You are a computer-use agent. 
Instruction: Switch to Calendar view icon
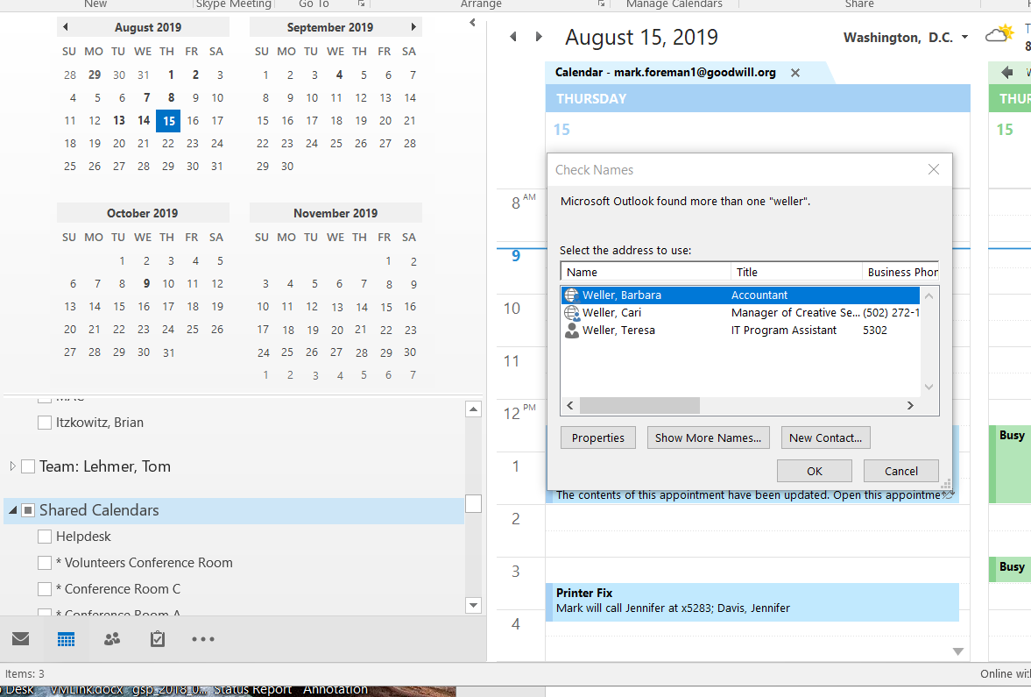click(x=66, y=638)
